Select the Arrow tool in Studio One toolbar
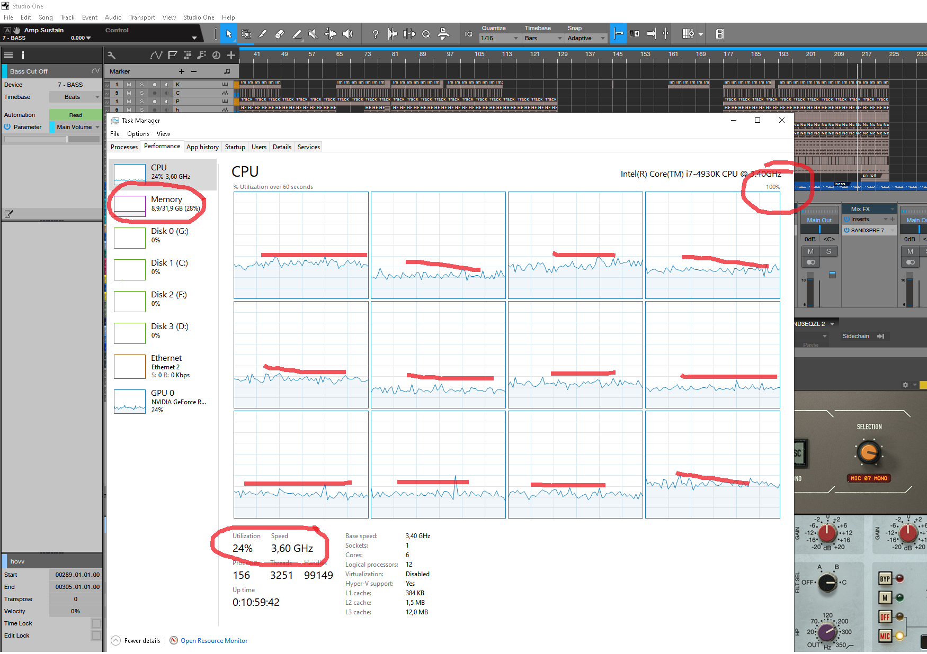Image resolution: width=927 pixels, height=654 pixels. tap(229, 34)
